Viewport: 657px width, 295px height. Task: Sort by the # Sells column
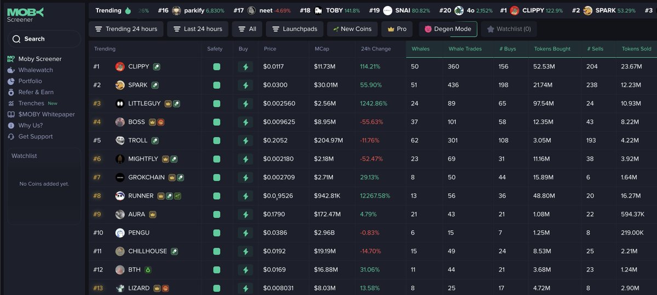[x=595, y=49]
